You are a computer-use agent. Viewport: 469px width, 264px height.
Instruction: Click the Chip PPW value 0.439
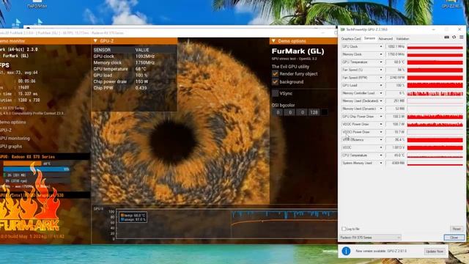141,88
